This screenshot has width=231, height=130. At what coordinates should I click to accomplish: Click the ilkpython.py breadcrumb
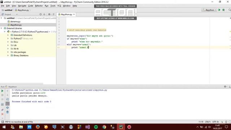pos(22,10)
